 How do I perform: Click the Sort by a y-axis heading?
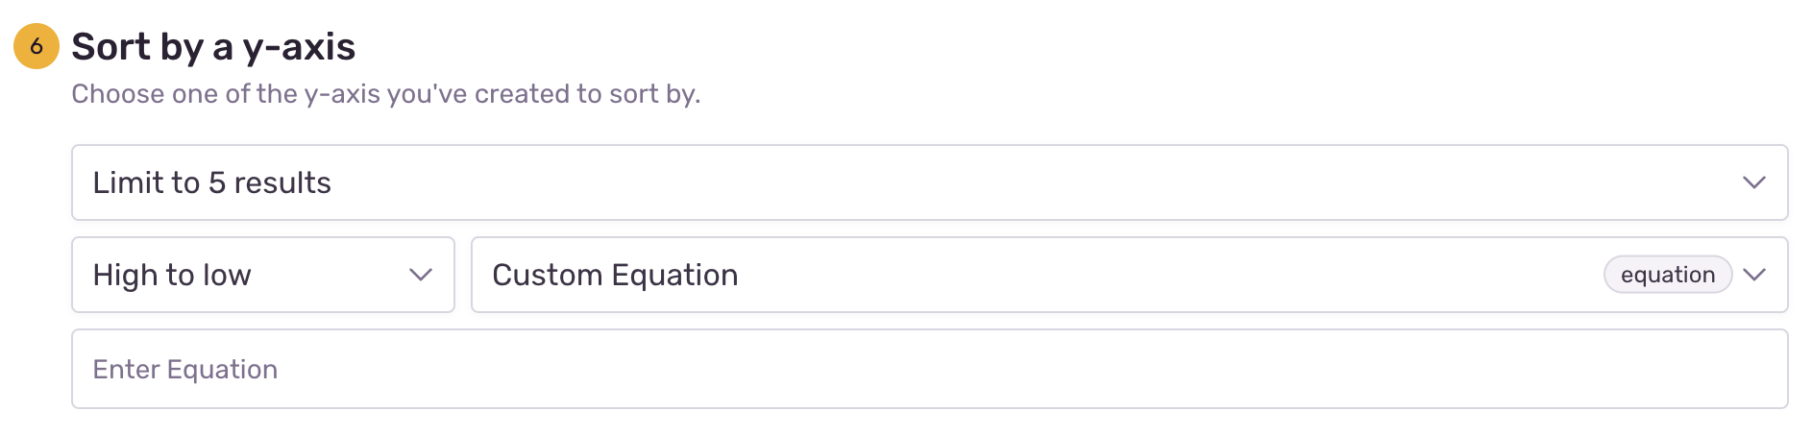click(x=213, y=46)
